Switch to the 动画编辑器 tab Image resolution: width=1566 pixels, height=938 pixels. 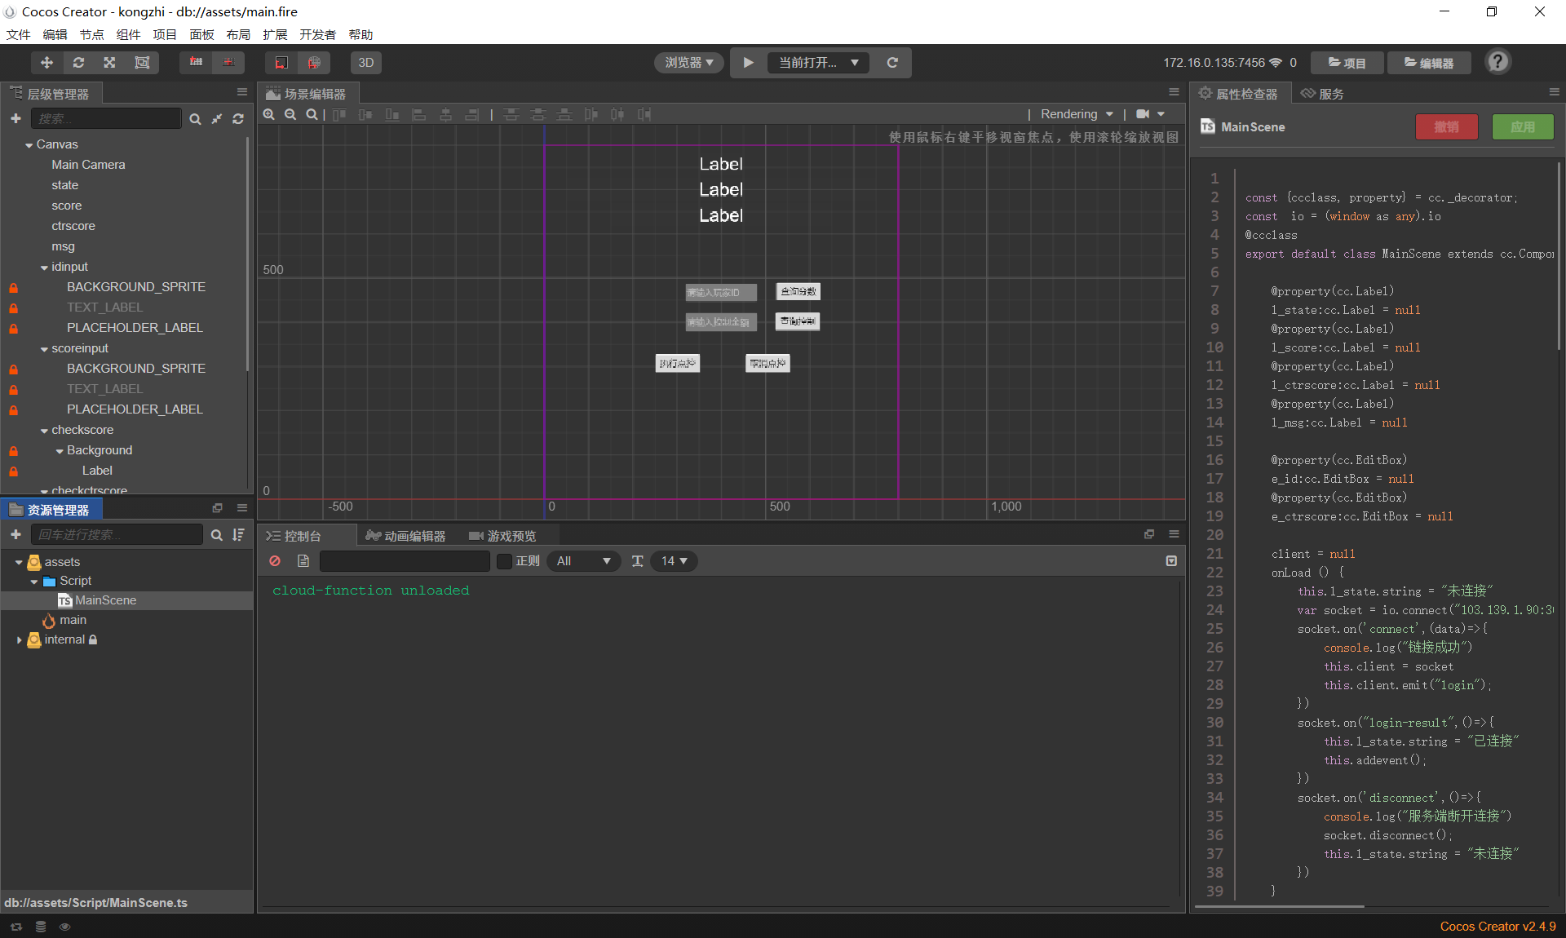click(406, 536)
